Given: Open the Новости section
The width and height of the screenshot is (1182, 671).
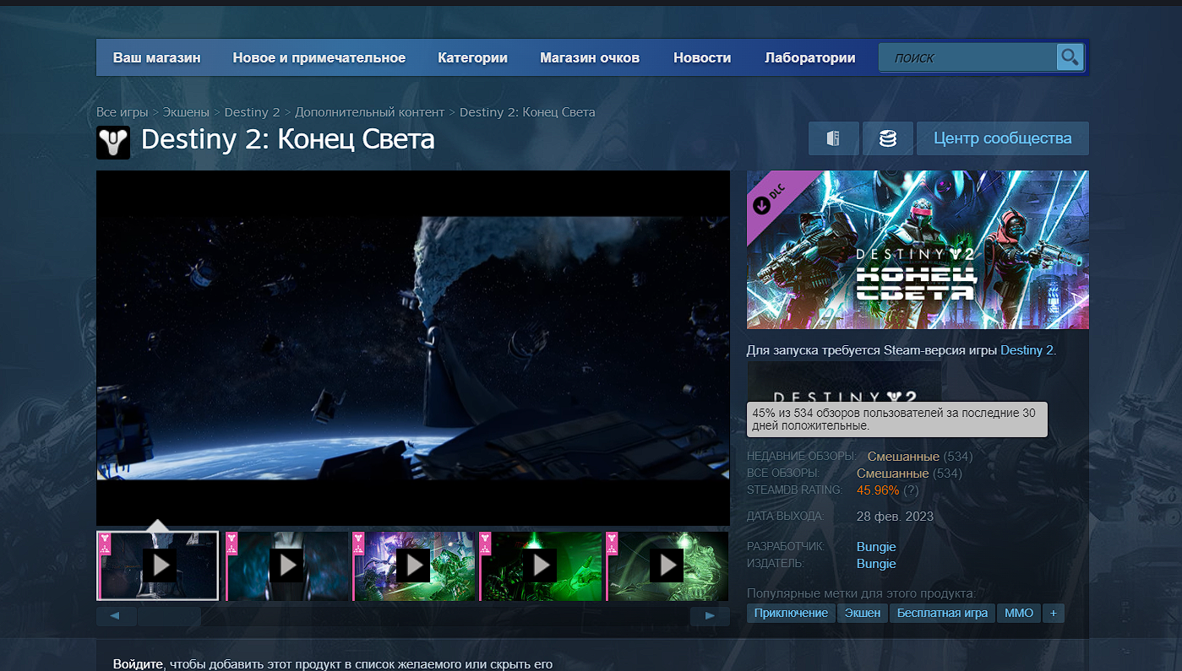Looking at the screenshot, I should (700, 57).
